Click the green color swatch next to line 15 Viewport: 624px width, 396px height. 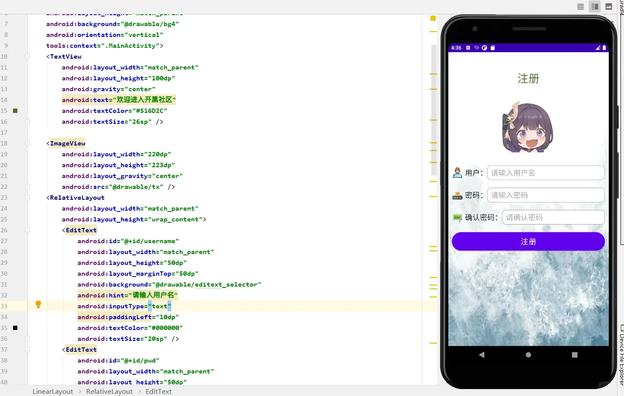pos(15,111)
